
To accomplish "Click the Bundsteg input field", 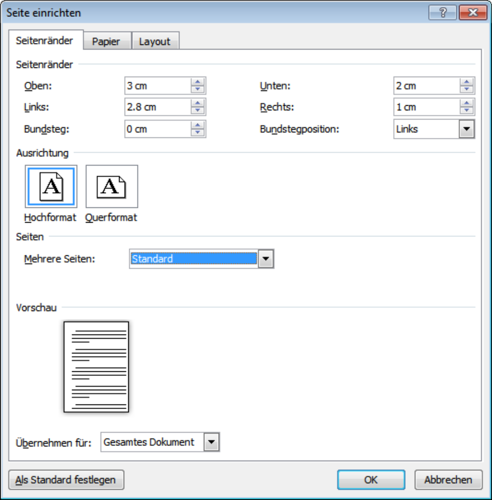I will click(x=158, y=129).
